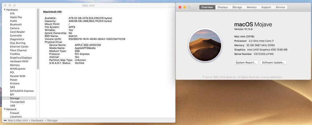This screenshot has width=312, height=125.
Task: Click the PCI-Express protocol value
Action: click(82, 54)
